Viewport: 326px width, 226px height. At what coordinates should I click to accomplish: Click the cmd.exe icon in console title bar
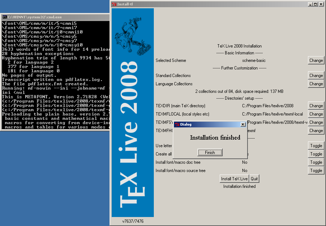4,17
